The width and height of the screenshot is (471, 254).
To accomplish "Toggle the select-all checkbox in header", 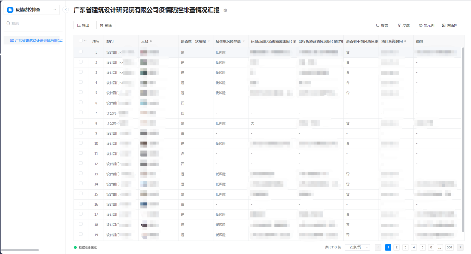I will (x=81, y=41).
